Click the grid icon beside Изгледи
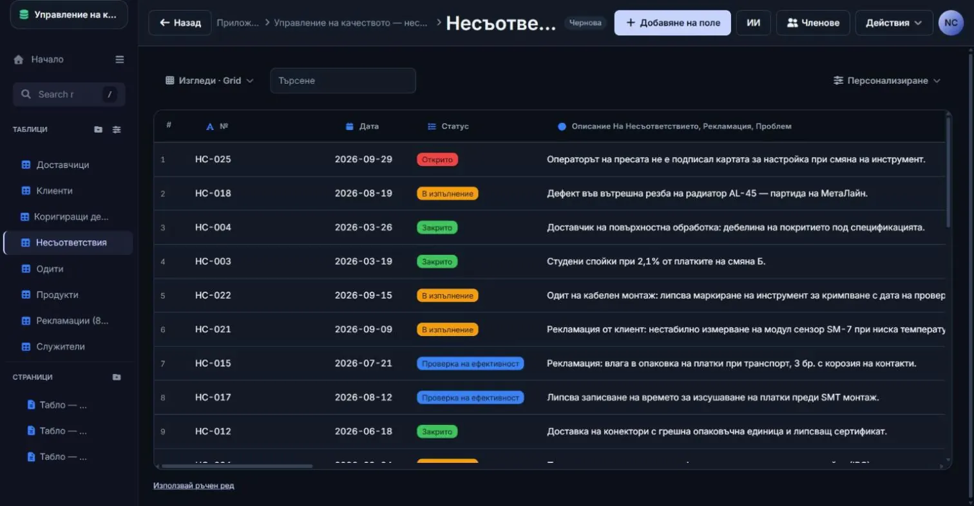 (x=170, y=80)
